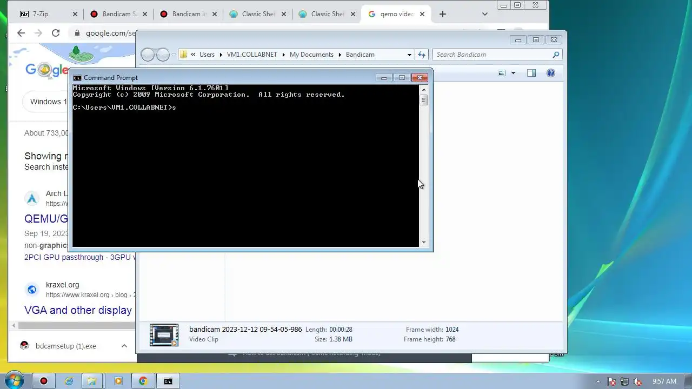The height and width of the screenshot is (389, 692).
Task: Click kraxel.org globe favicon
Action: pyautogui.click(x=32, y=290)
